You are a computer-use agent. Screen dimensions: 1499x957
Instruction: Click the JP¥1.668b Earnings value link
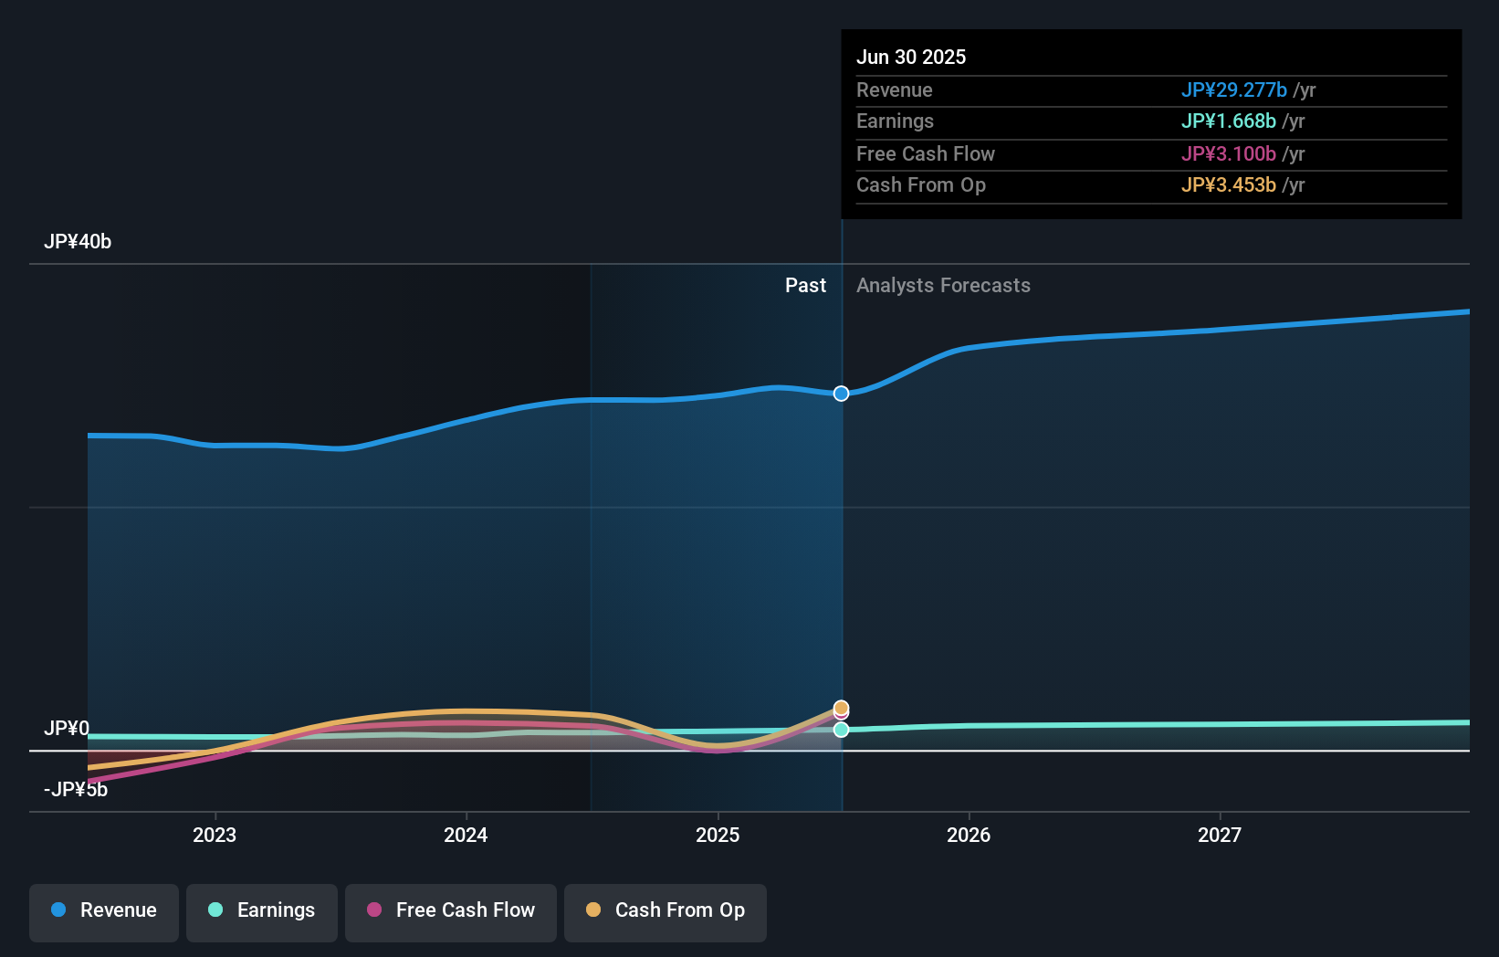pos(1229,121)
